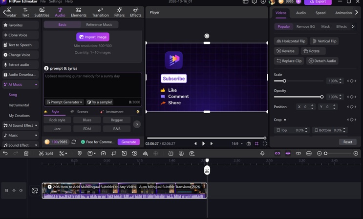Click the rotate handle above the preview

[207, 36]
